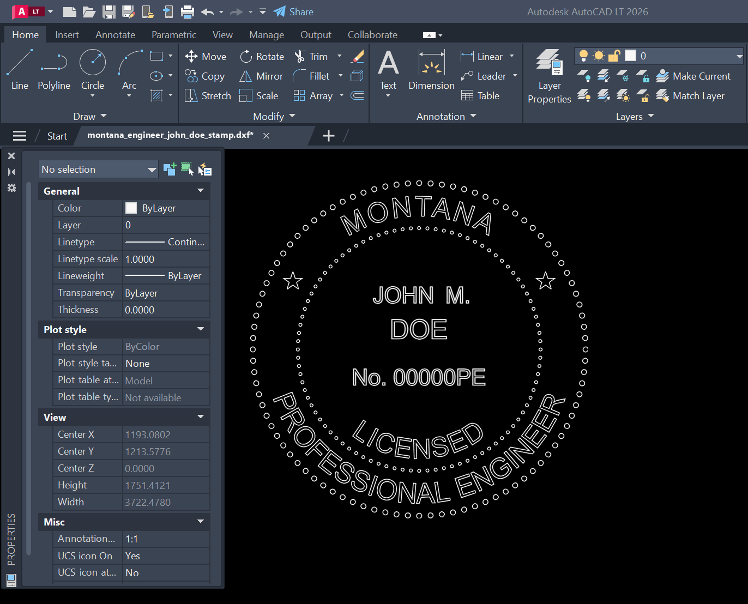Select the Text annotation tool
This screenshot has height=604, width=748.
click(388, 69)
